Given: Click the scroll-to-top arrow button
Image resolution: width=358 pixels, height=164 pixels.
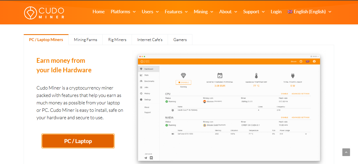Looking at the screenshot, I should click(346, 152).
